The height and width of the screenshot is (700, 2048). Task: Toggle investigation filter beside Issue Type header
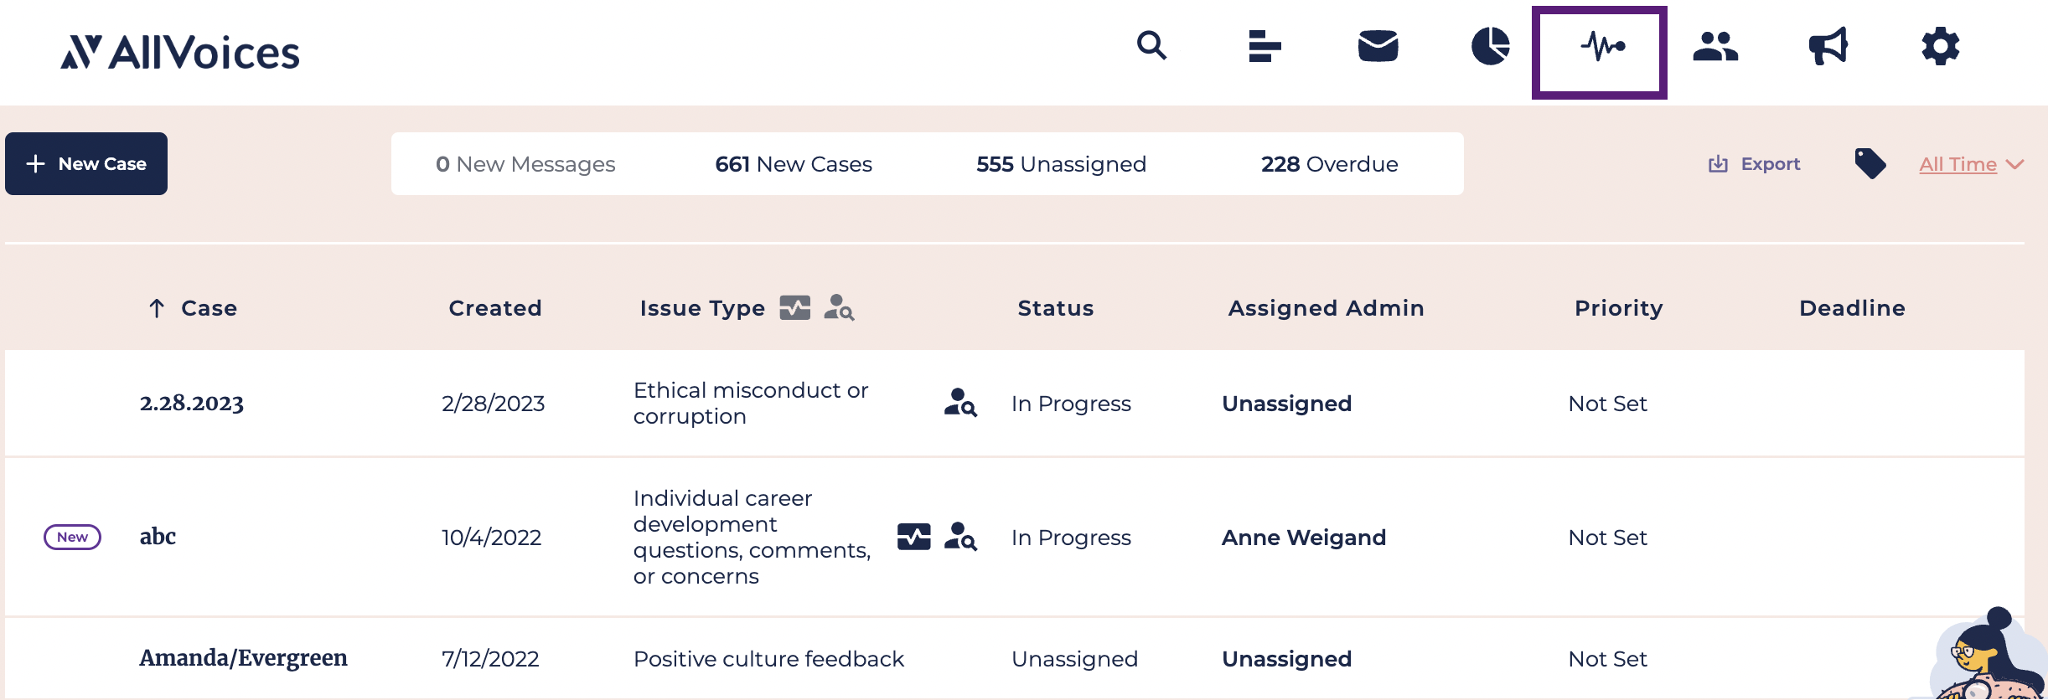[839, 308]
